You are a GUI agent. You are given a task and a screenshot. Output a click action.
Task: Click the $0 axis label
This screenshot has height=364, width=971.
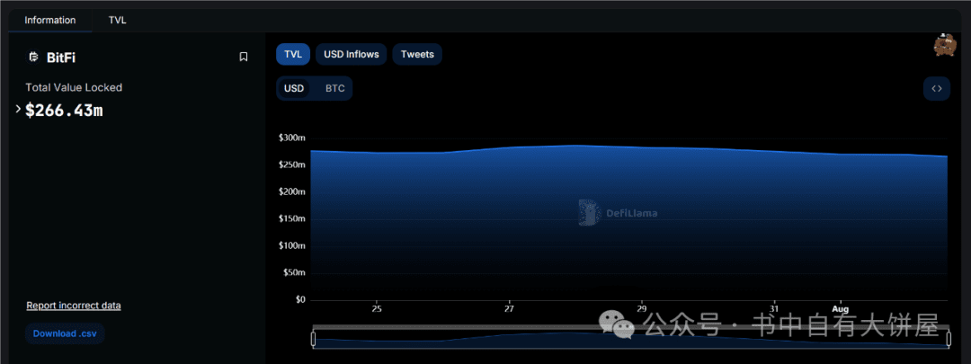(x=300, y=299)
